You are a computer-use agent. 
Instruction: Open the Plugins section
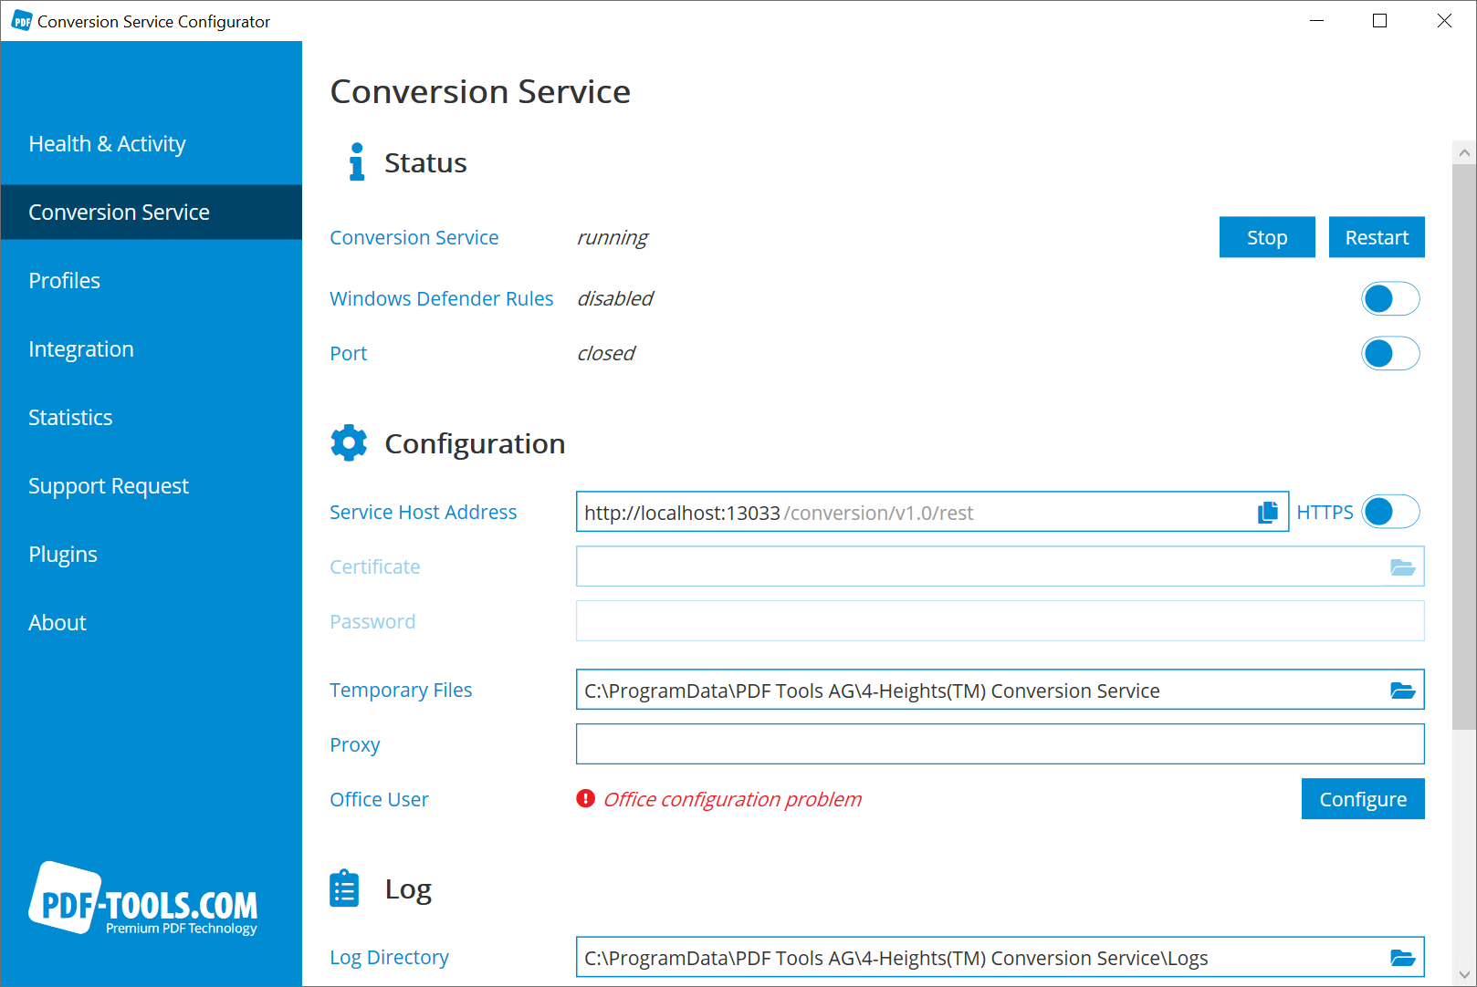[152, 555]
